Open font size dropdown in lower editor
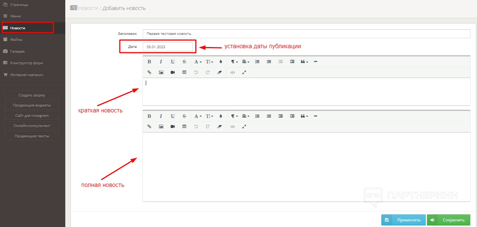The height and width of the screenshot is (227, 477). [210, 116]
